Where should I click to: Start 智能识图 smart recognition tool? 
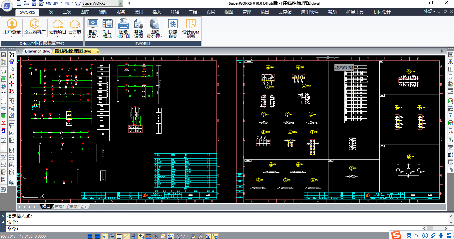click(x=139, y=29)
